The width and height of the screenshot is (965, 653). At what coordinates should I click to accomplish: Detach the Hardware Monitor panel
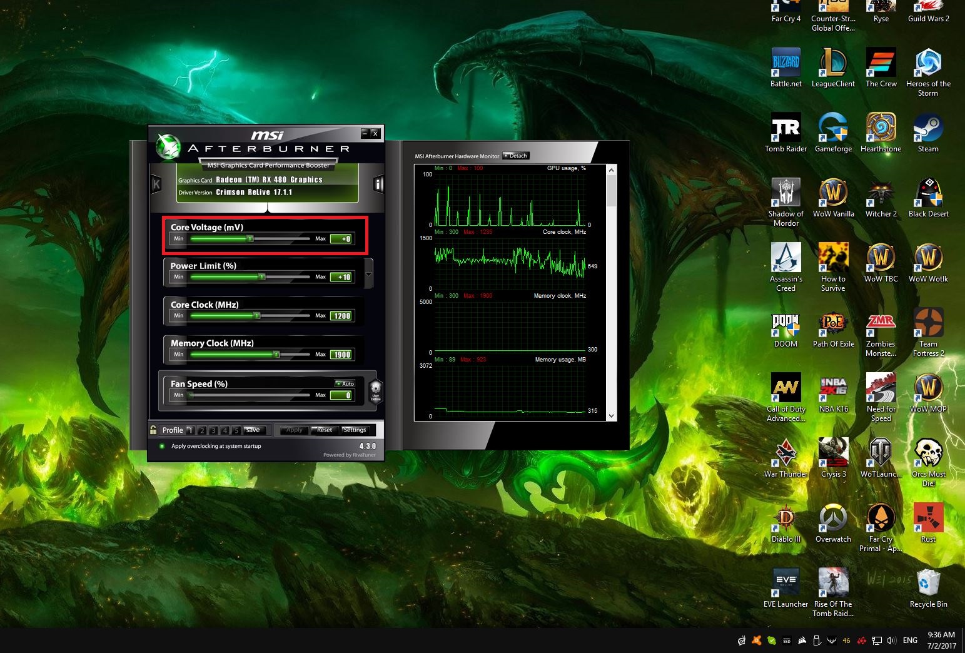pos(516,156)
